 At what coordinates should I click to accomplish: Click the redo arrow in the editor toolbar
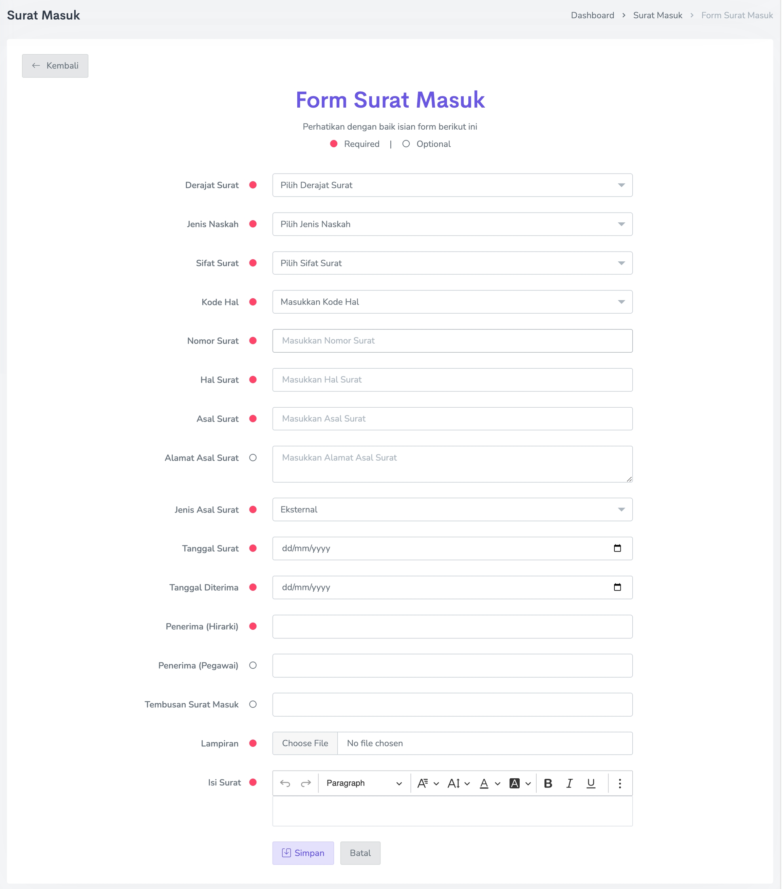[x=306, y=783]
